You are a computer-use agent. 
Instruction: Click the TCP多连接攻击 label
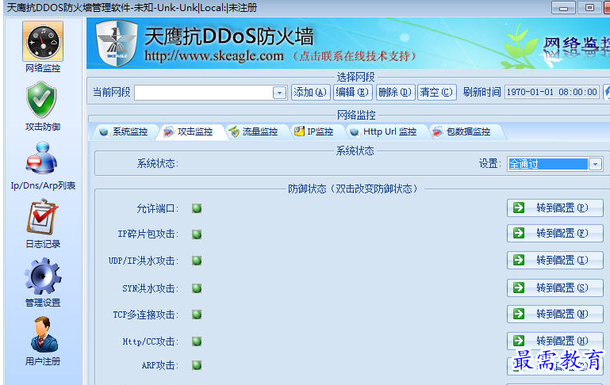point(146,314)
